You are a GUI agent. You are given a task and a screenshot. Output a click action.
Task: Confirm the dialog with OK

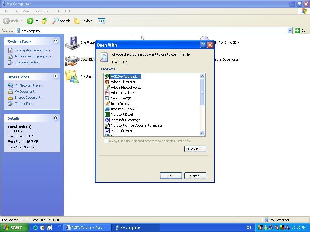pos(171,176)
